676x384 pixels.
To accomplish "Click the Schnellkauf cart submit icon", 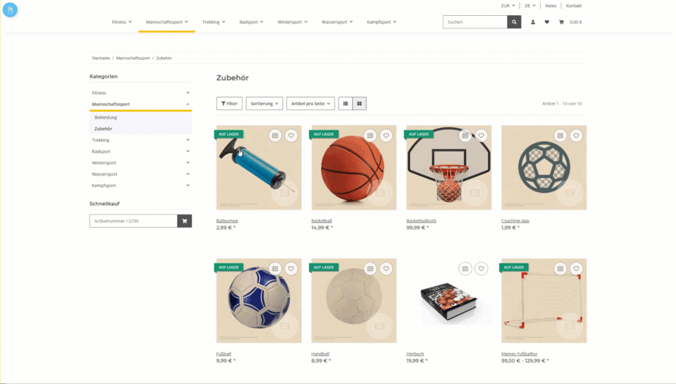I will [184, 220].
